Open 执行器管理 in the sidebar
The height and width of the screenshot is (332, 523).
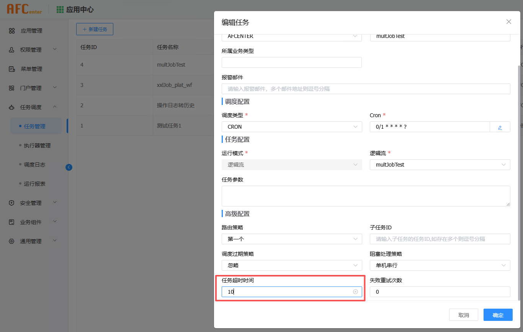[x=37, y=146]
